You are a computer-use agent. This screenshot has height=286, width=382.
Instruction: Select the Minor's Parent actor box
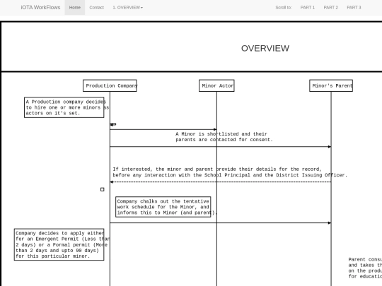[331, 85]
